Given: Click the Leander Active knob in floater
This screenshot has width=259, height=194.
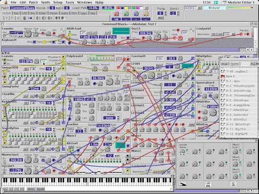Looking at the screenshot, I should click(x=182, y=152).
